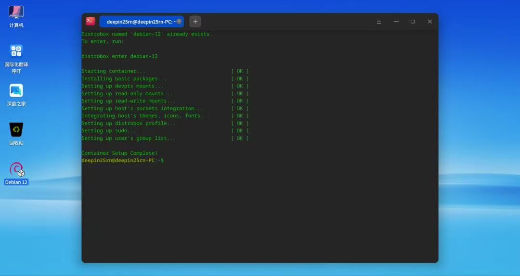Click the 'Container Setup Complete!' line
This screenshot has width=520, height=276.
[120, 153]
